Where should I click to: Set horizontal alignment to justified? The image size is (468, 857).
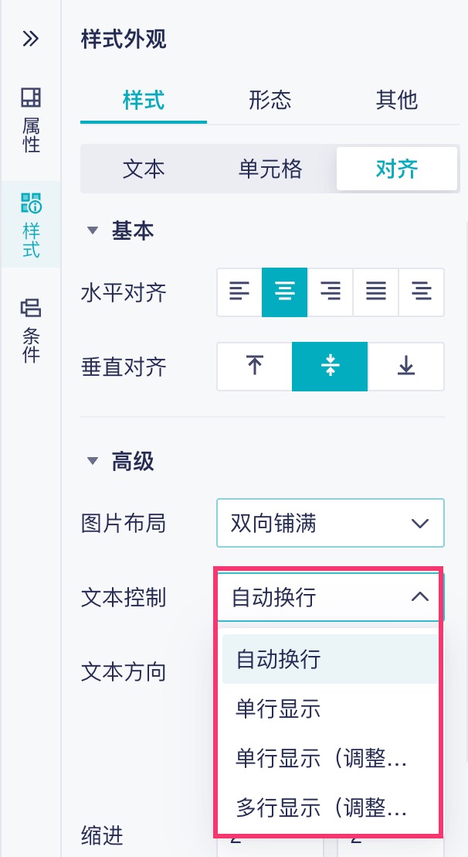tap(376, 292)
